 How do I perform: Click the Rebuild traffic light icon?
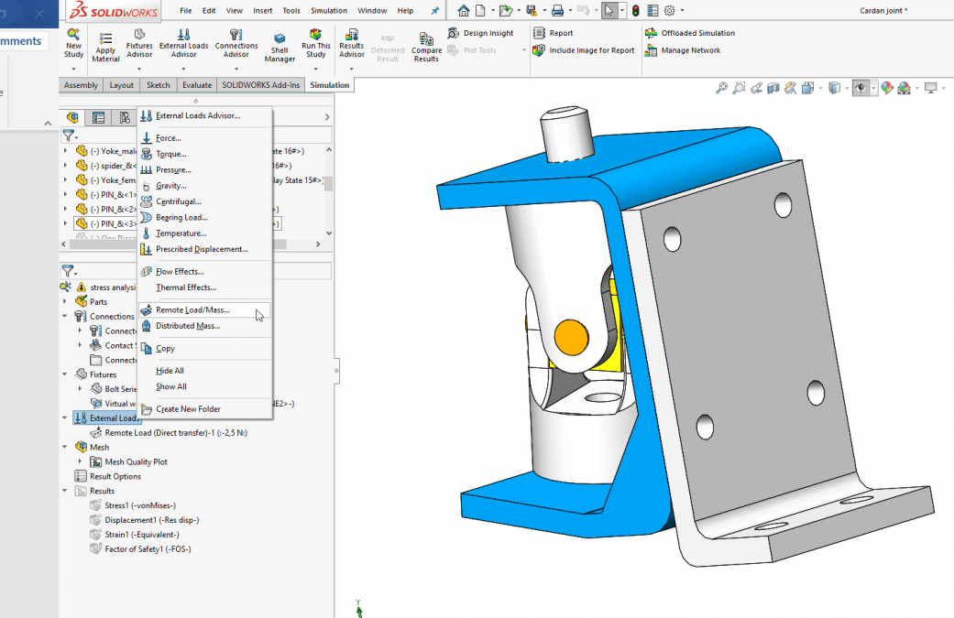636,11
